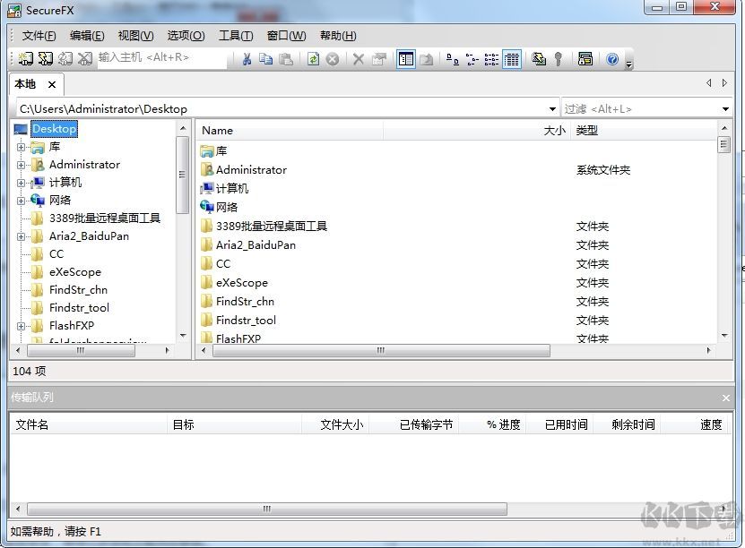The width and height of the screenshot is (745, 548).
Task: Expand the 库 tree node
Action: coord(21,147)
